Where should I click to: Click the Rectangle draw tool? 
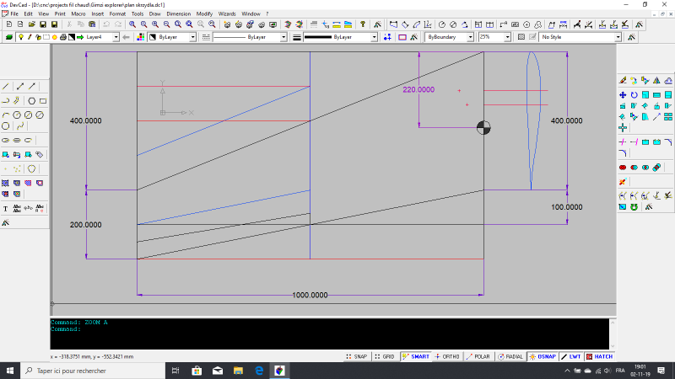coord(42,100)
